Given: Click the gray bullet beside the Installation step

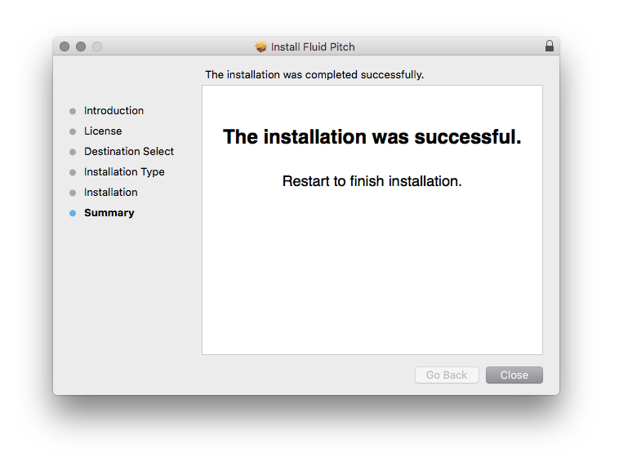Looking at the screenshot, I should tap(73, 193).
